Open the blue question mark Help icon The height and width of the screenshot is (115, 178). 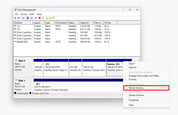click(x=28, y=18)
